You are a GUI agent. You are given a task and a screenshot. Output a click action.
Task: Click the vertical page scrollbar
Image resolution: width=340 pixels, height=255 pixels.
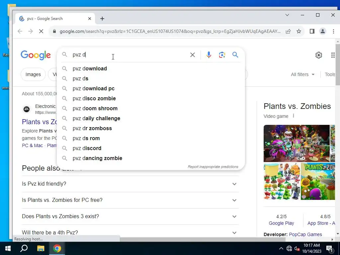338,64
